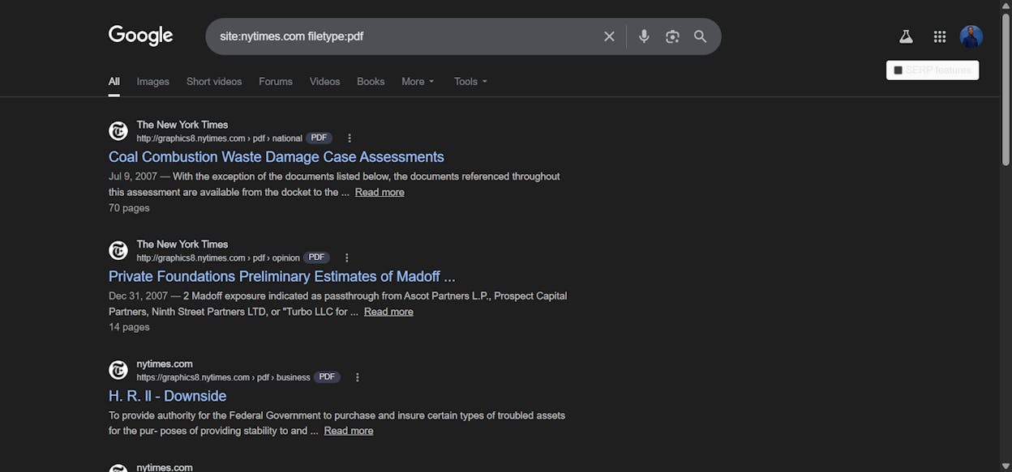Image resolution: width=1012 pixels, height=472 pixels.
Task: Open search by image camera icon
Action: coord(672,36)
